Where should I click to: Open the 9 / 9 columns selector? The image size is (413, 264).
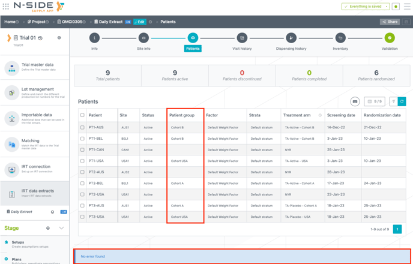375,102
